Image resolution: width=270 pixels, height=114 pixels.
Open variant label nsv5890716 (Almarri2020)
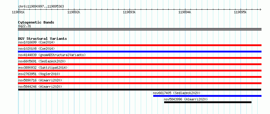pos(40,80)
